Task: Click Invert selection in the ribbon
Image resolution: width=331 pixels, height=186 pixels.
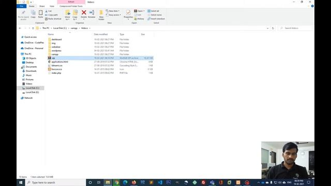Action: click(156, 19)
